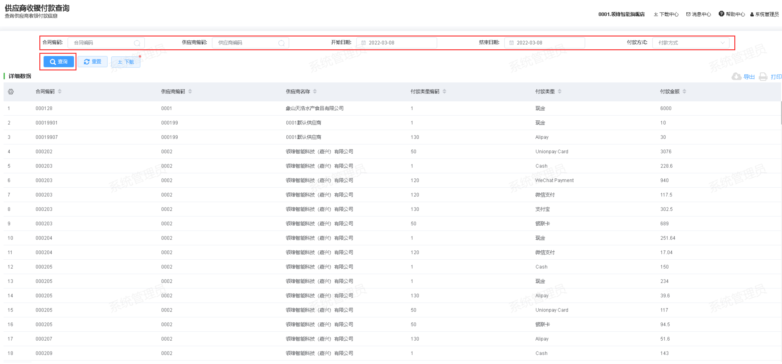Click the magnifier icon in 合同编码 field
Screen dimensions: 782x364
(x=137, y=43)
